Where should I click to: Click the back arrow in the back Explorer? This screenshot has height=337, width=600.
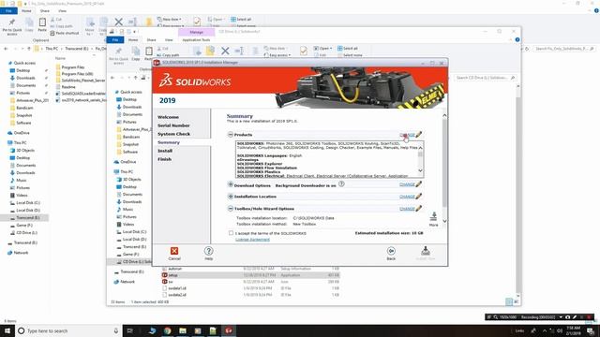[6, 49]
